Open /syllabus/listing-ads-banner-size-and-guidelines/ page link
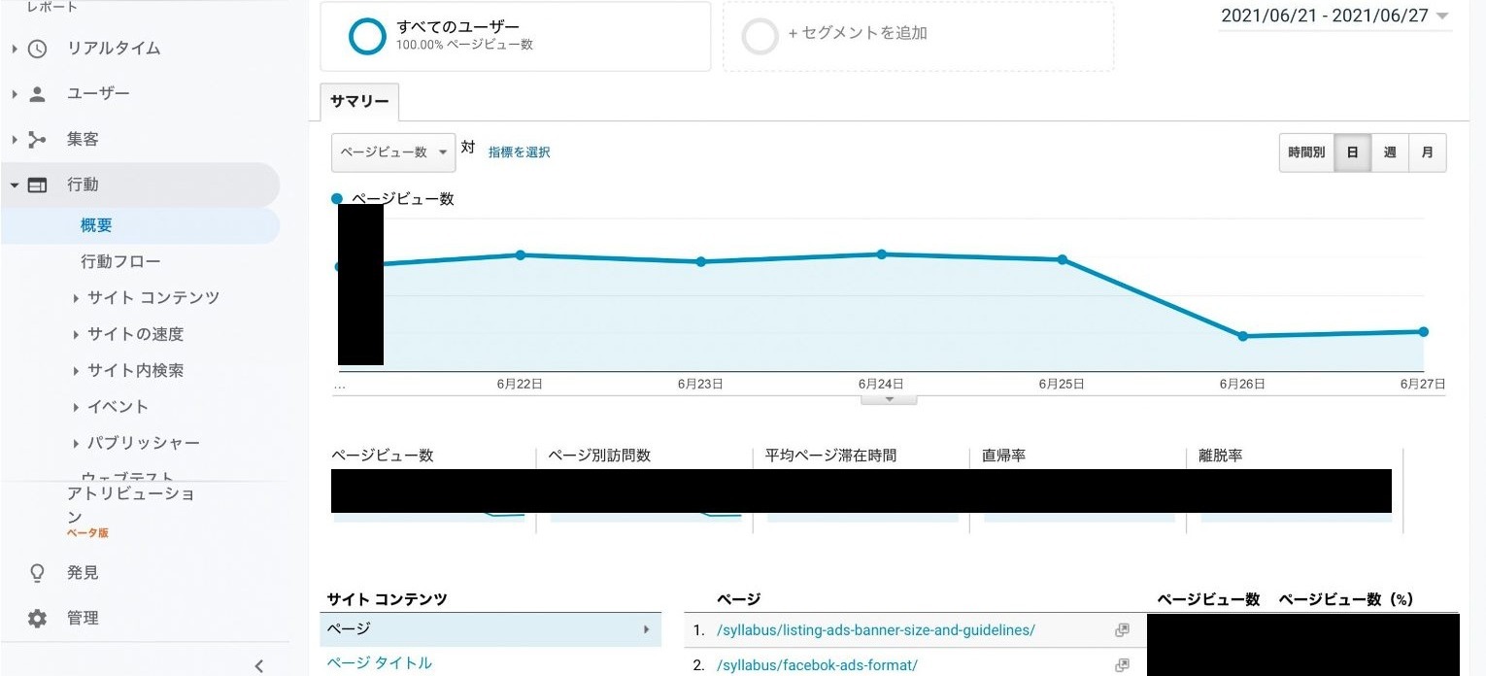This screenshot has height=676, width=1486. [875, 630]
